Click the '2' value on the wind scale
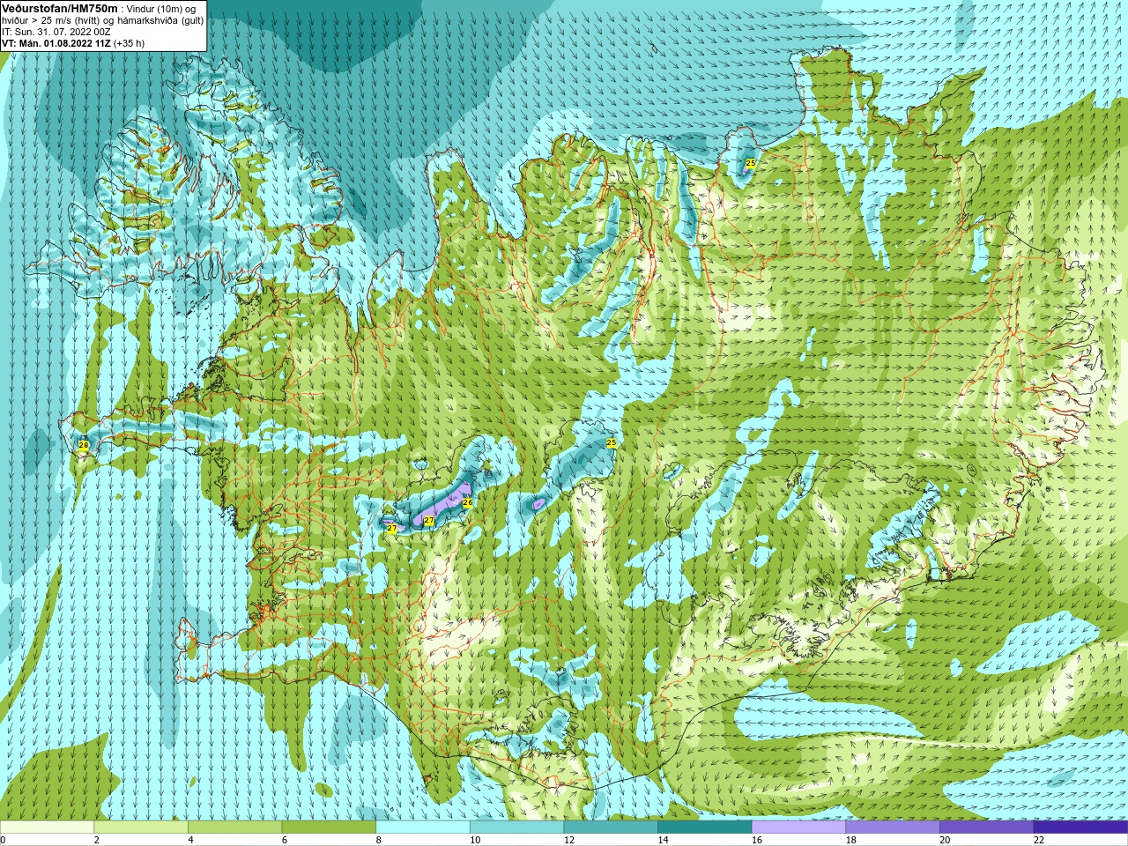The image size is (1128, 846). pos(96,840)
